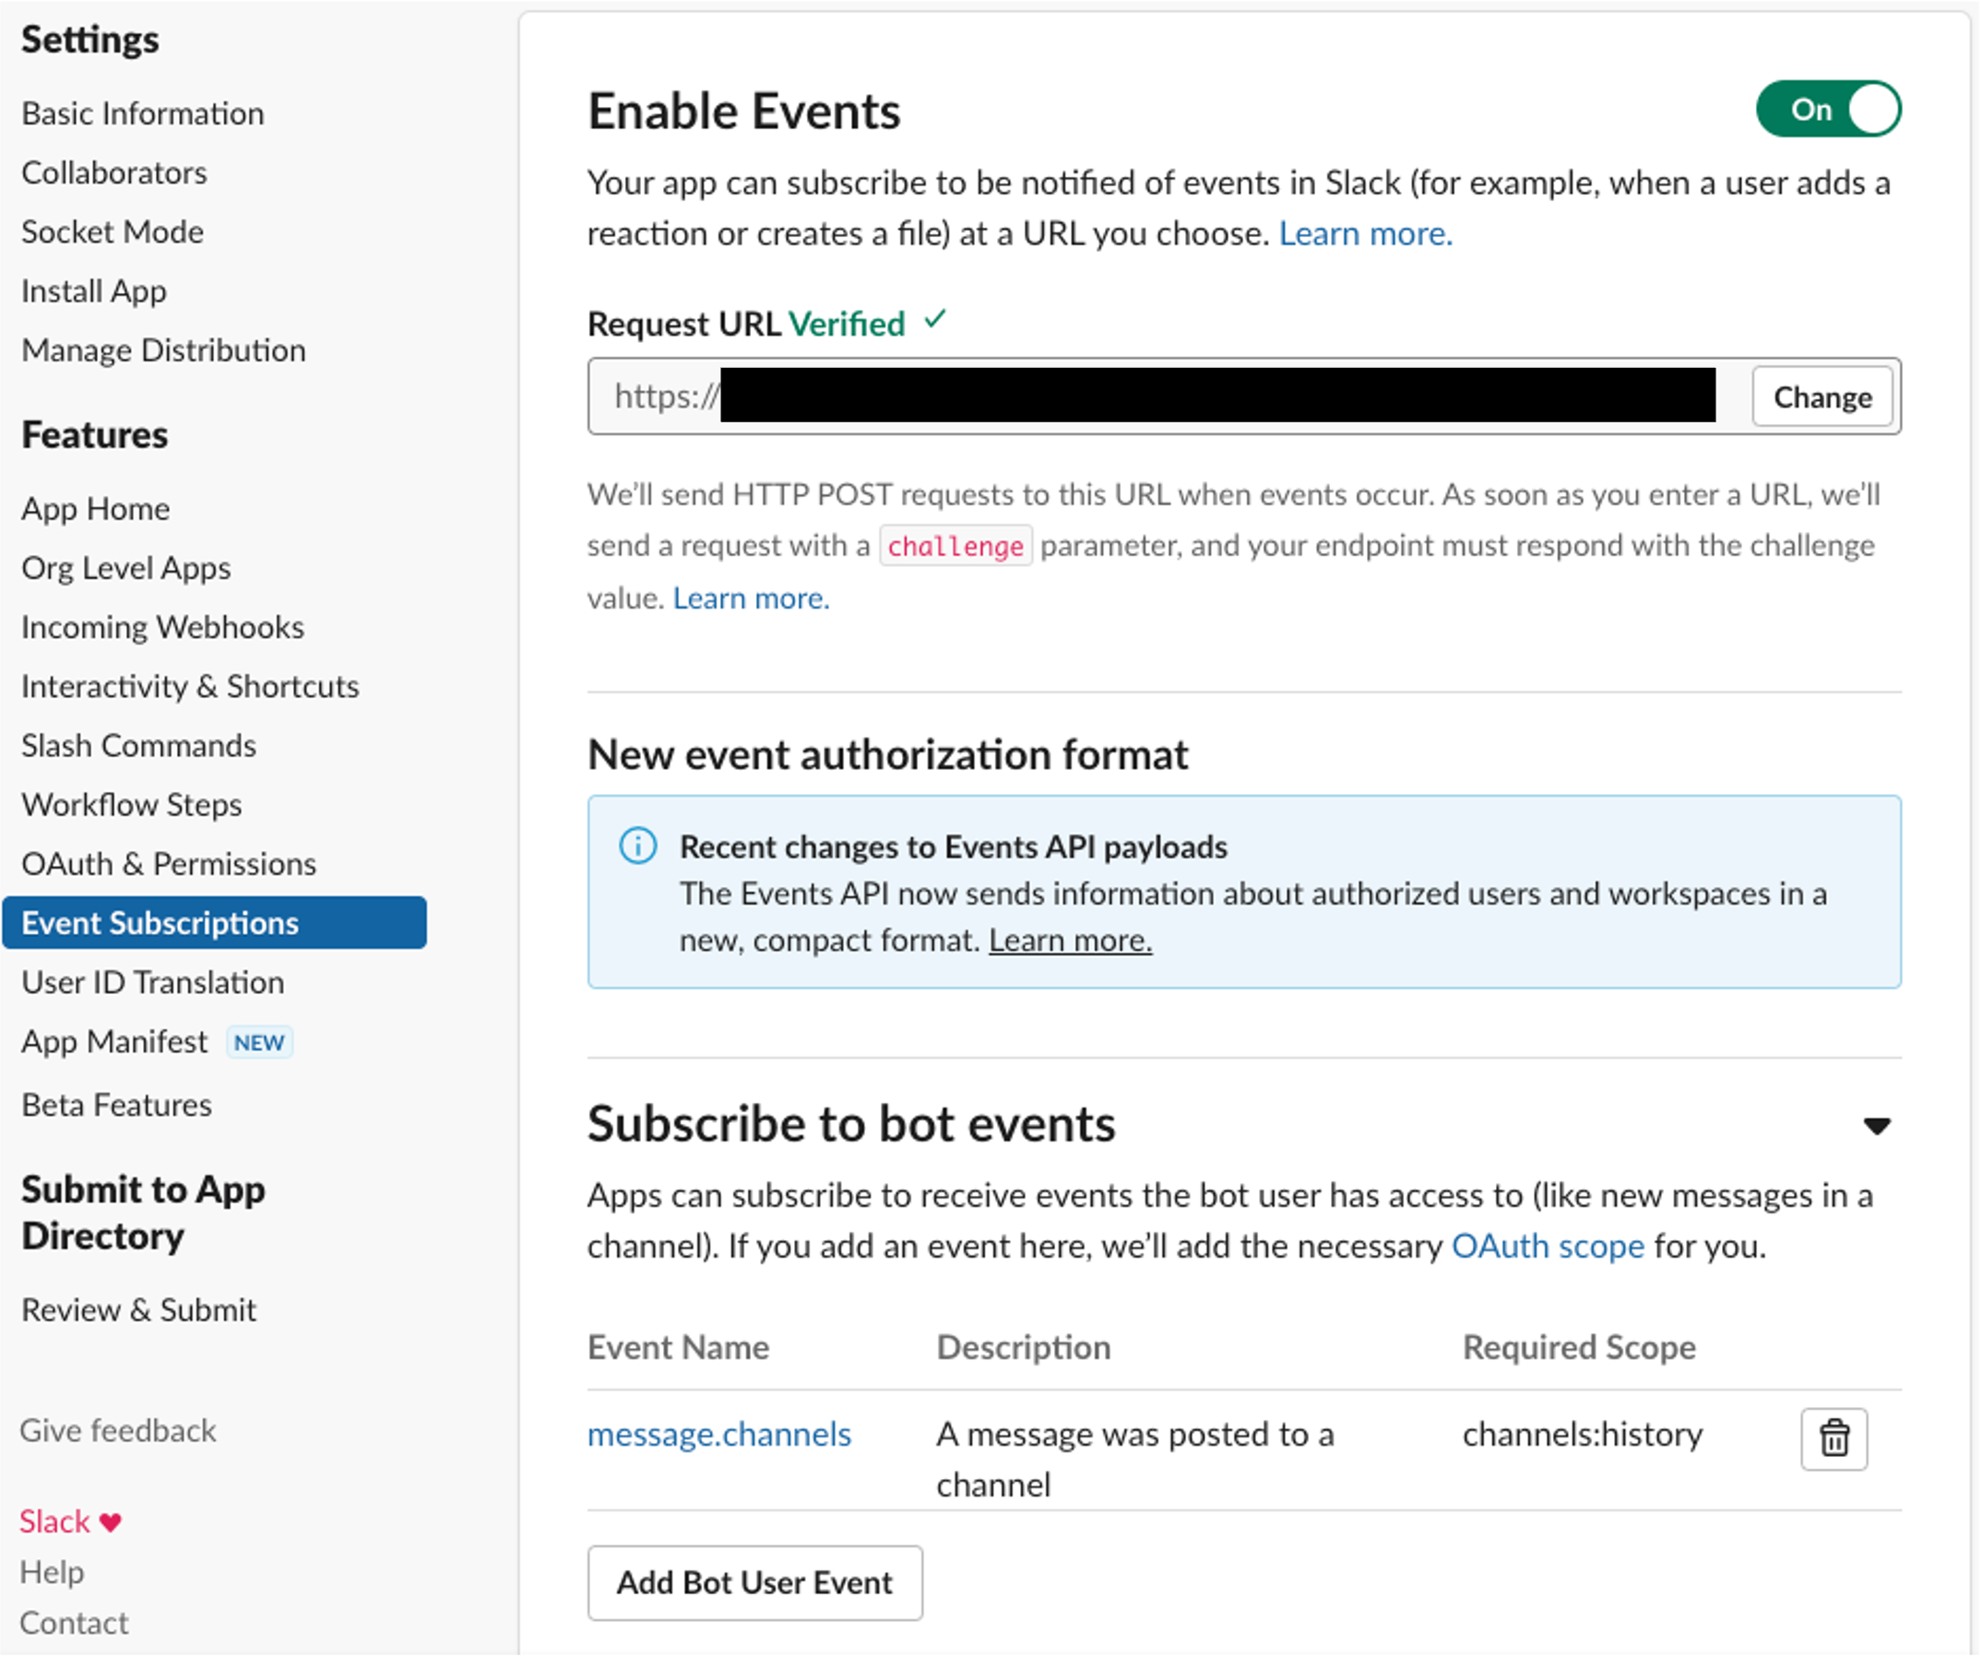Viewport: 1982px width, 1656px height.
Task: Click Give feedback in the sidebar
Action: point(118,1430)
